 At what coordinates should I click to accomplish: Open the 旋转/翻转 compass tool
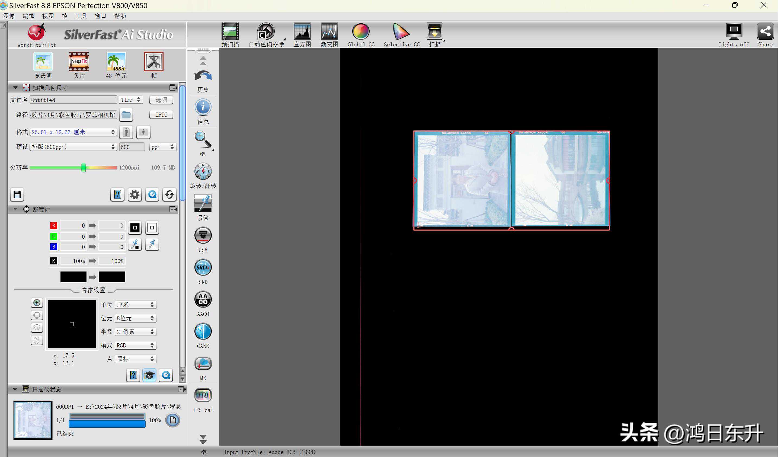(x=203, y=171)
